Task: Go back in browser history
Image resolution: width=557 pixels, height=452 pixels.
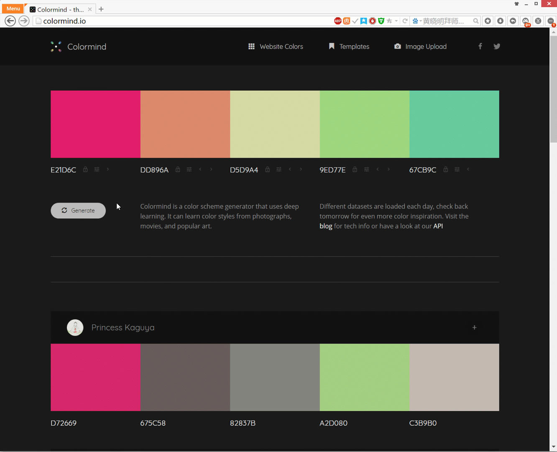Action: coord(10,21)
